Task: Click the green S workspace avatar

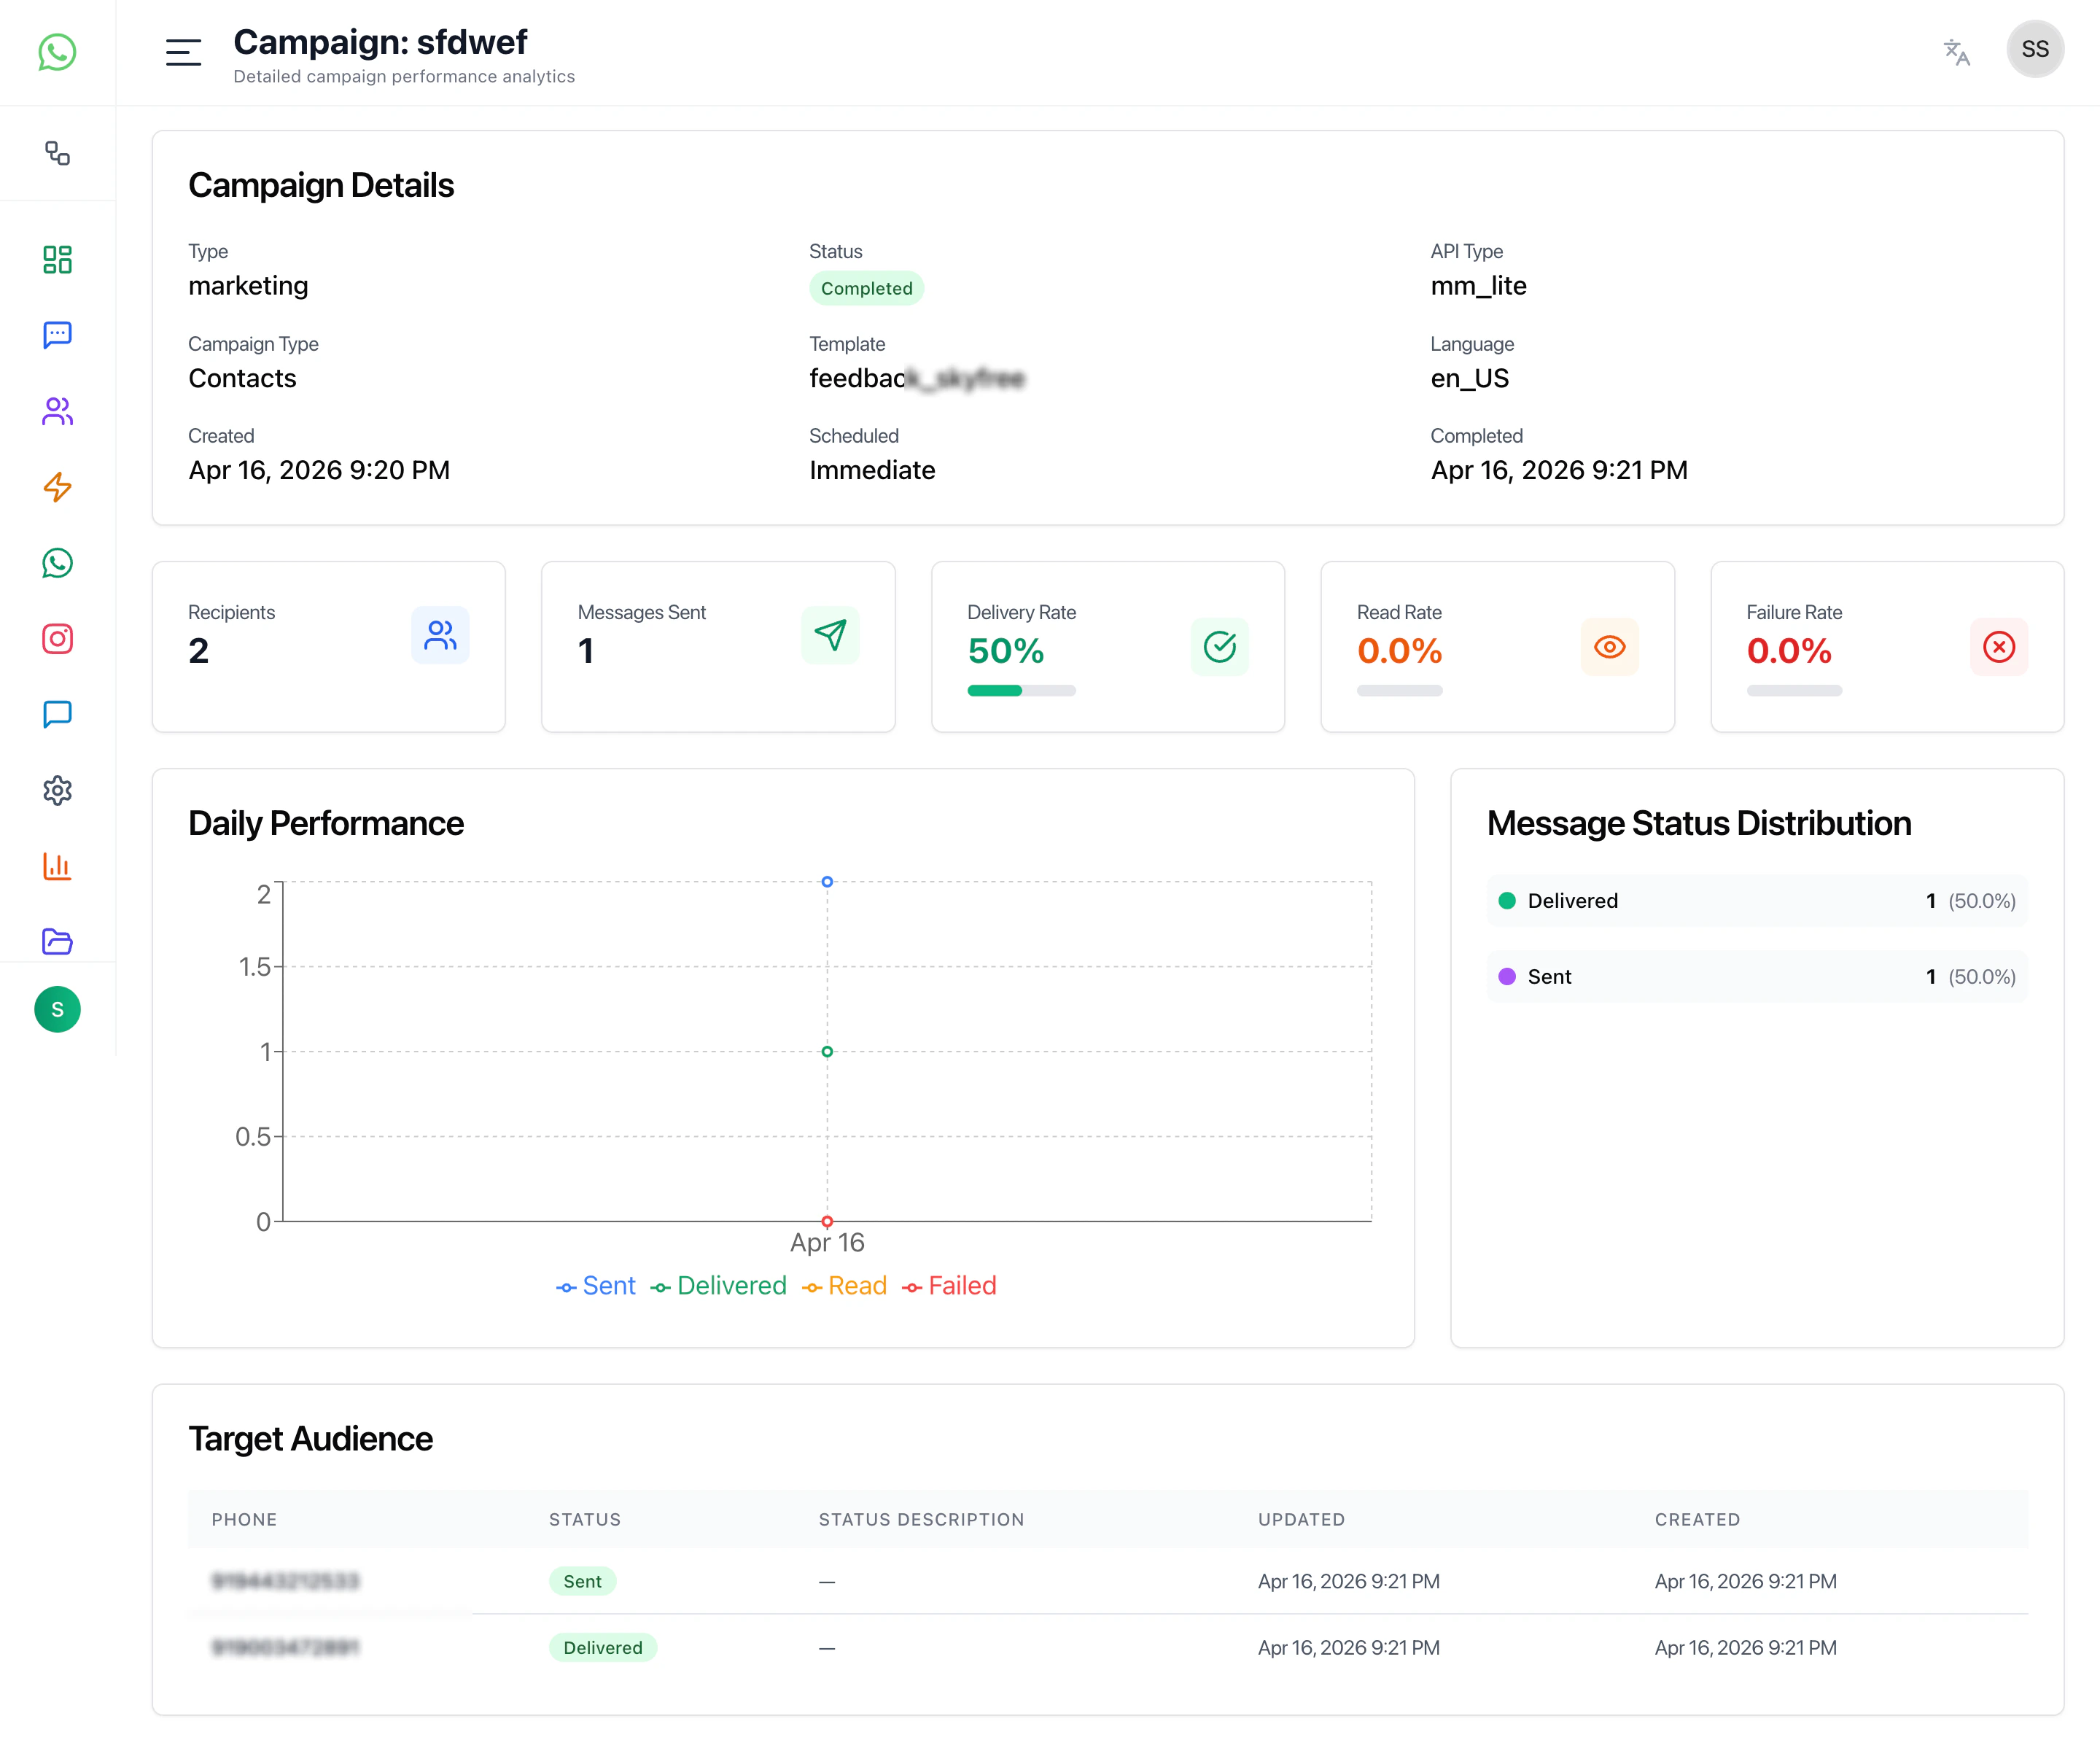Action: point(57,1010)
